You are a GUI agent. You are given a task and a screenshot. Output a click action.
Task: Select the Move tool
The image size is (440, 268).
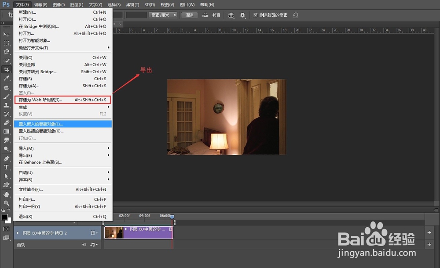coord(6,34)
